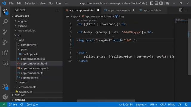Click the git branch 16e indicator
Image resolution: width=191 pixels, height=107 pixels.
pyautogui.click(x=13, y=104)
